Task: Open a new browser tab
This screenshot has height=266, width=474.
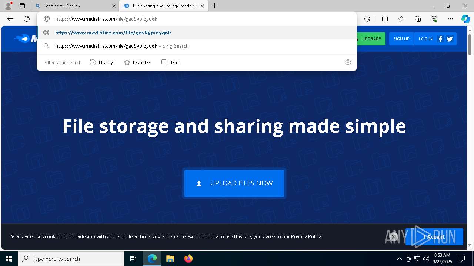Action: point(214,6)
